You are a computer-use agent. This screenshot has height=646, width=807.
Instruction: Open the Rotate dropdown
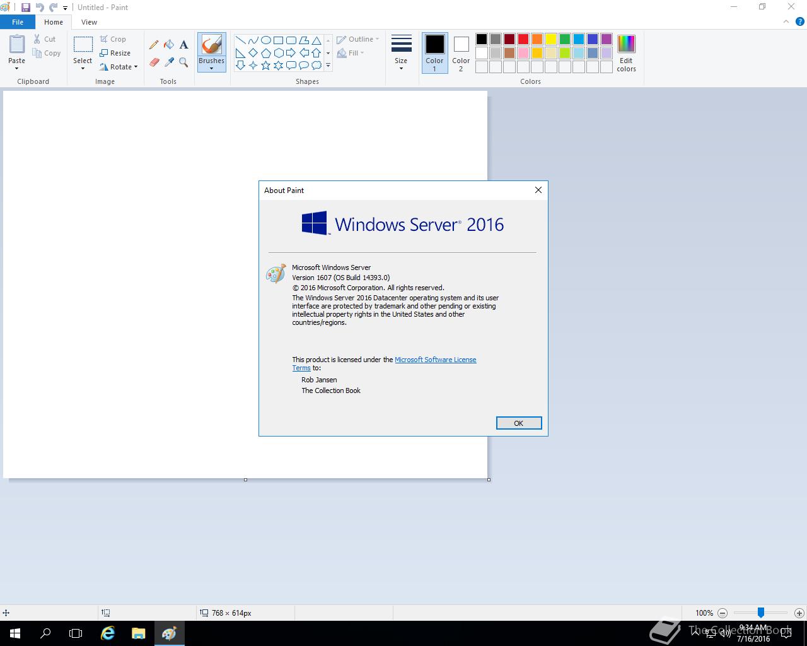(x=119, y=67)
